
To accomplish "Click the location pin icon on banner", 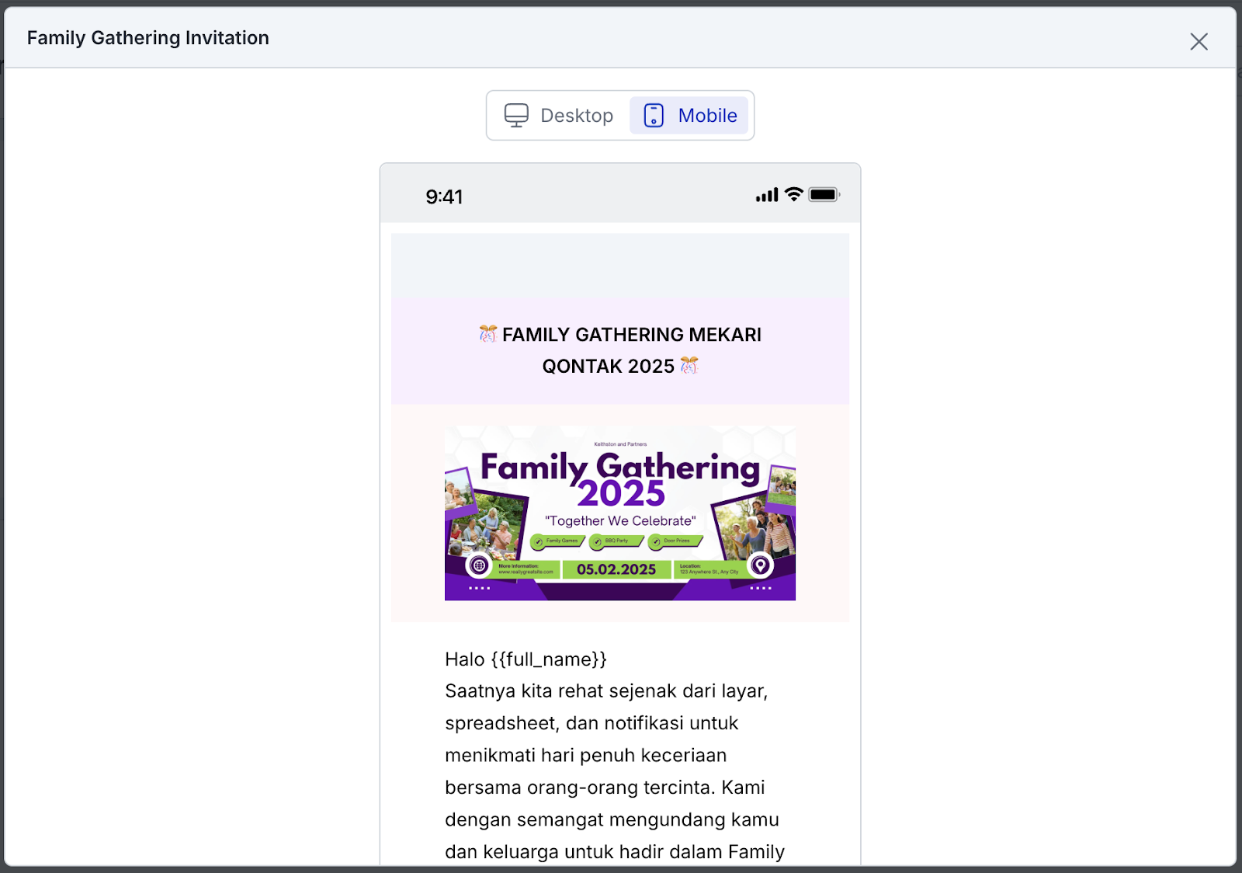I will (x=761, y=565).
